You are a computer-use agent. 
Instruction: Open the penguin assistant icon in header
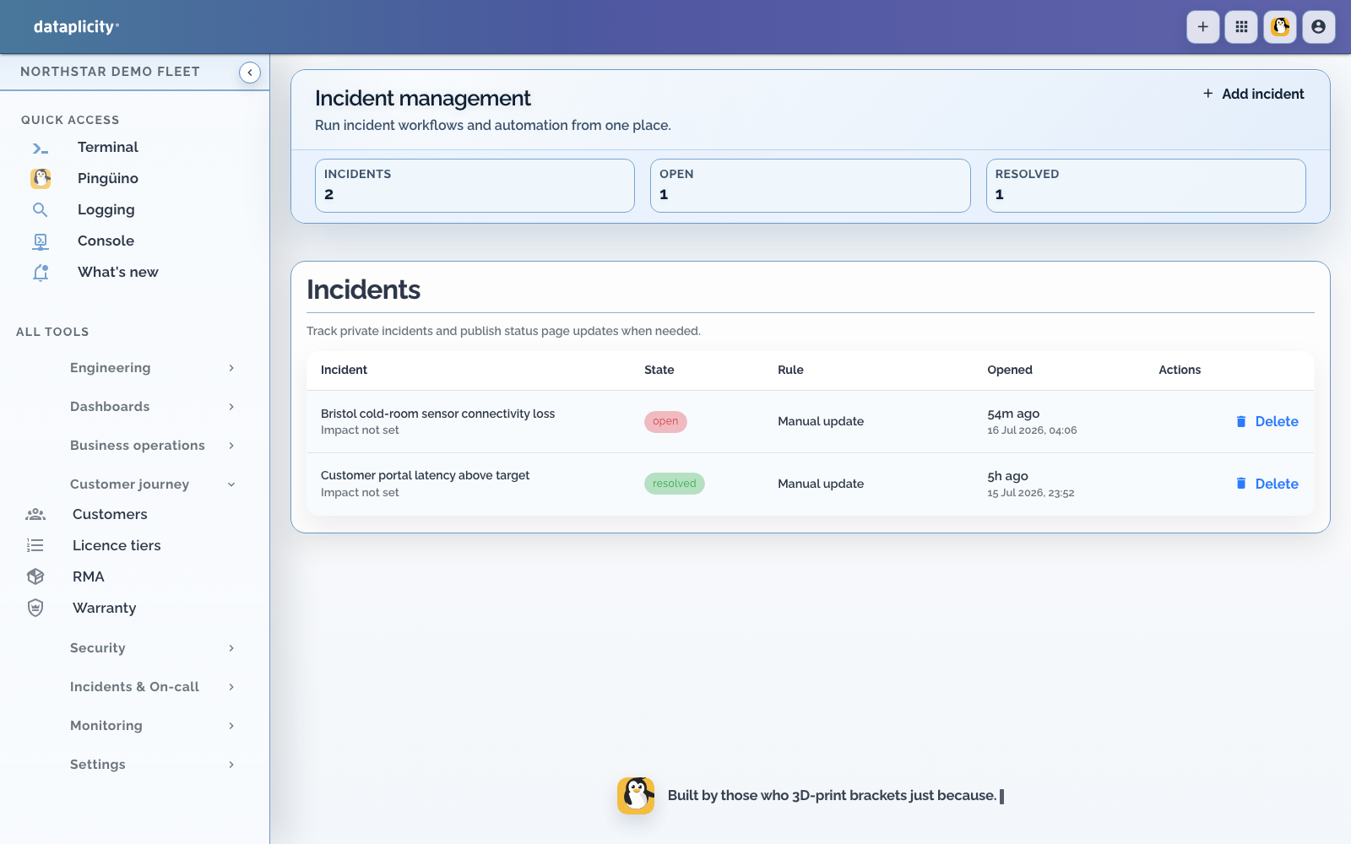[1280, 27]
